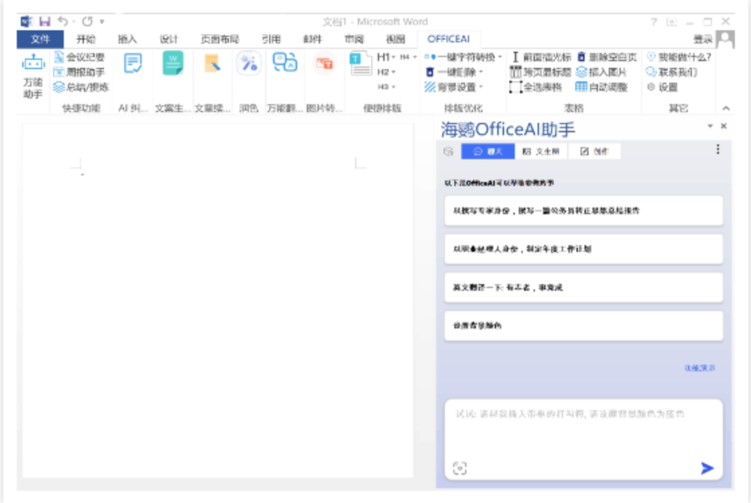Open the 文件 File tab
The width and height of the screenshot is (751, 503).
click(x=40, y=39)
